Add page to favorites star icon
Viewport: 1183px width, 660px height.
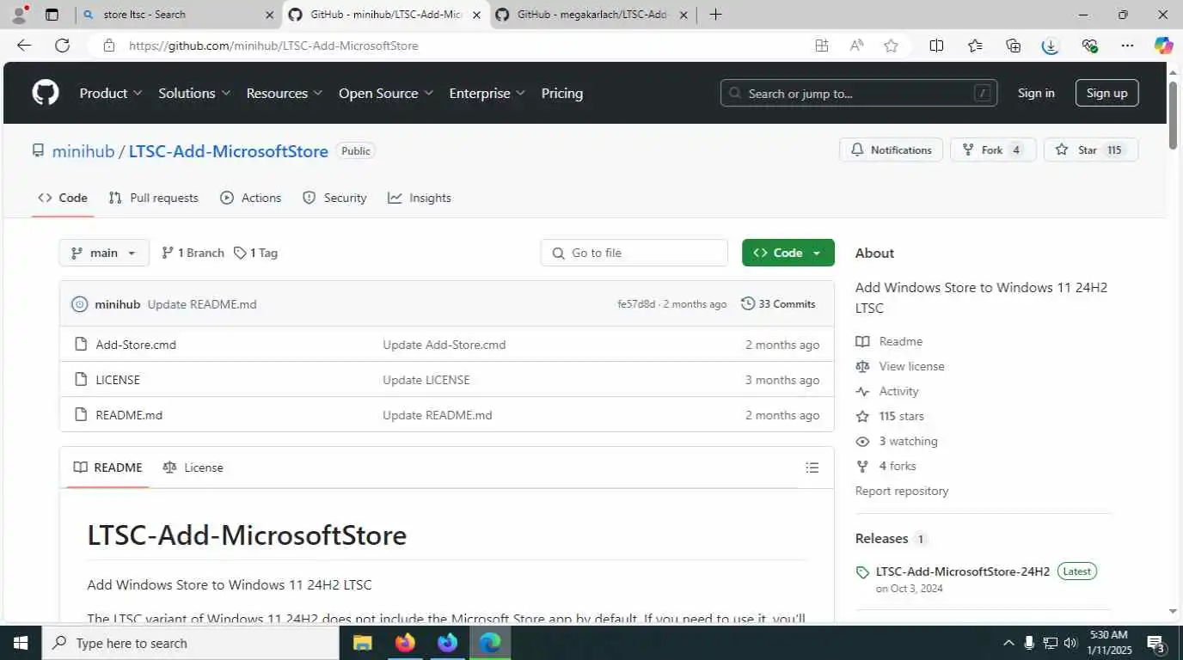(891, 46)
